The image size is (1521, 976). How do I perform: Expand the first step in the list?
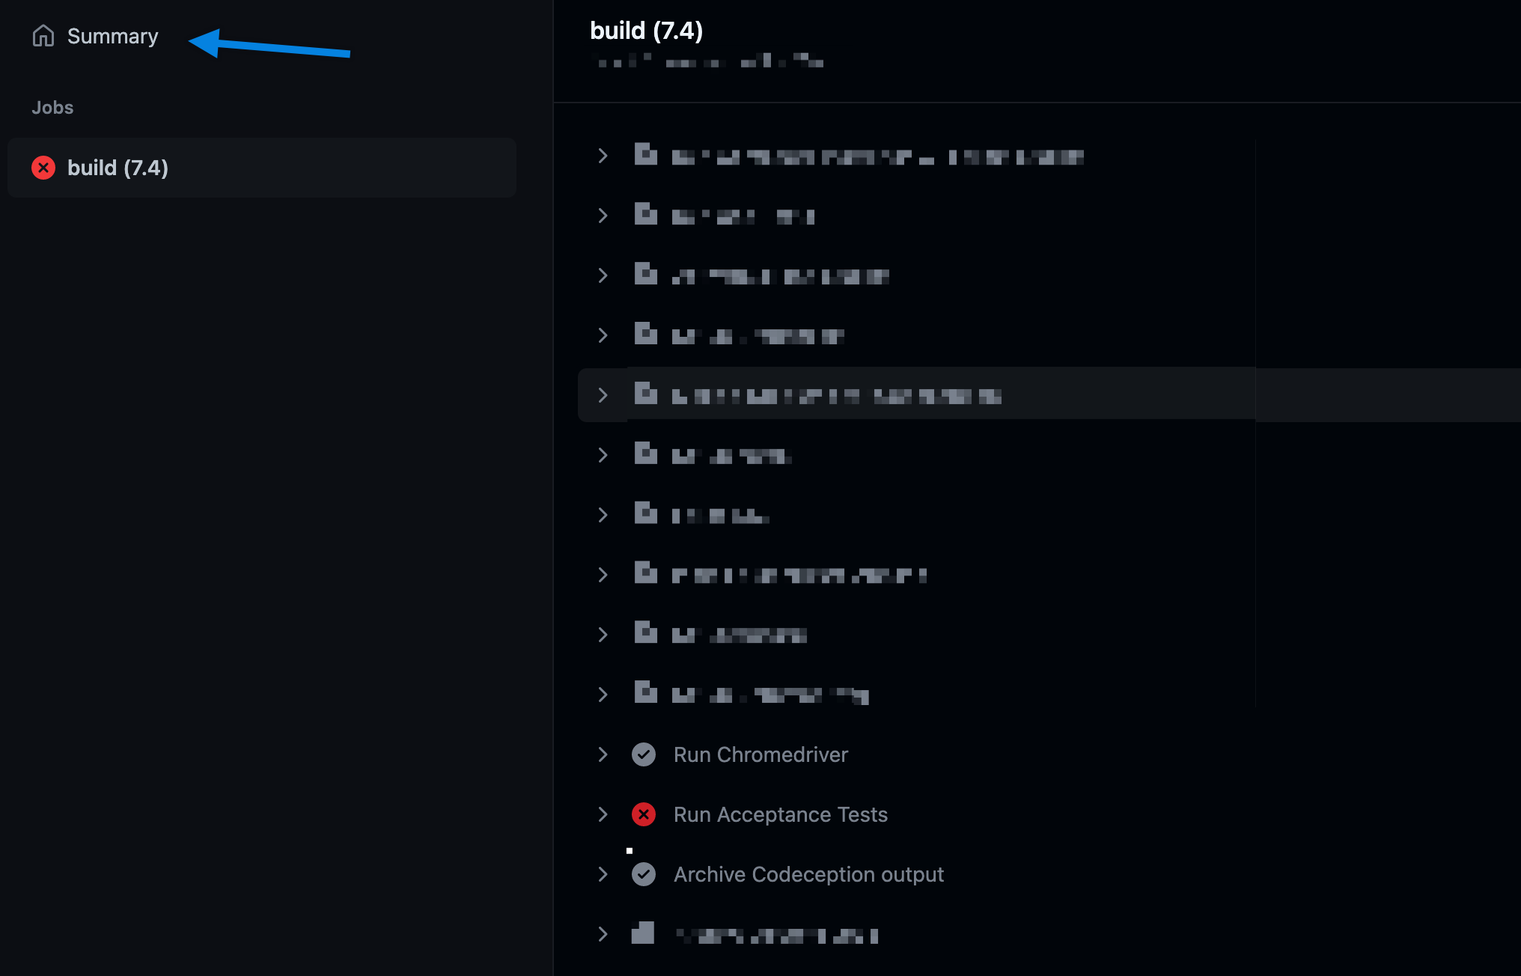[603, 156]
